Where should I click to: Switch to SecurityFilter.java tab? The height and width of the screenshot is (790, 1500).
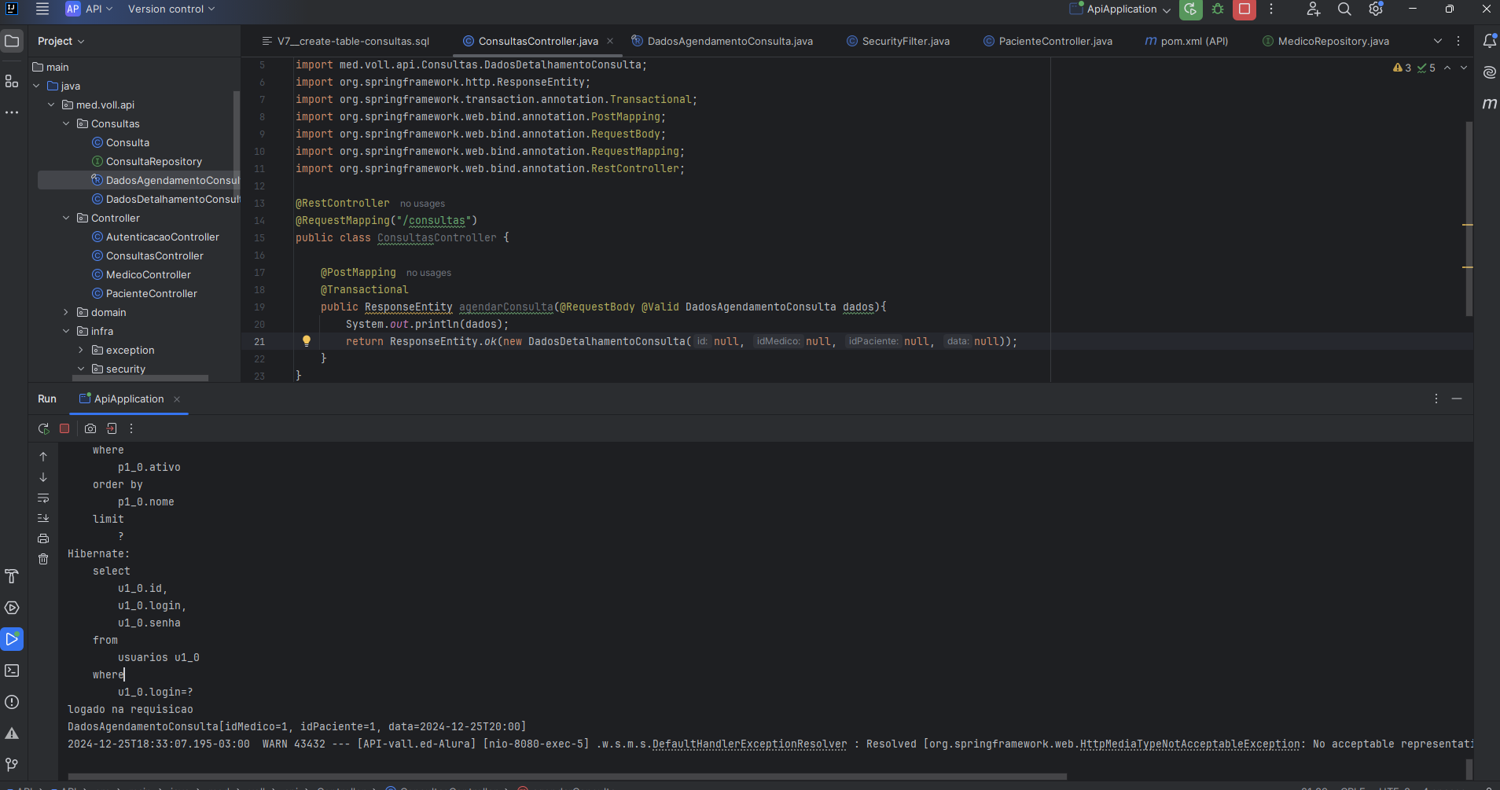[898, 41]
